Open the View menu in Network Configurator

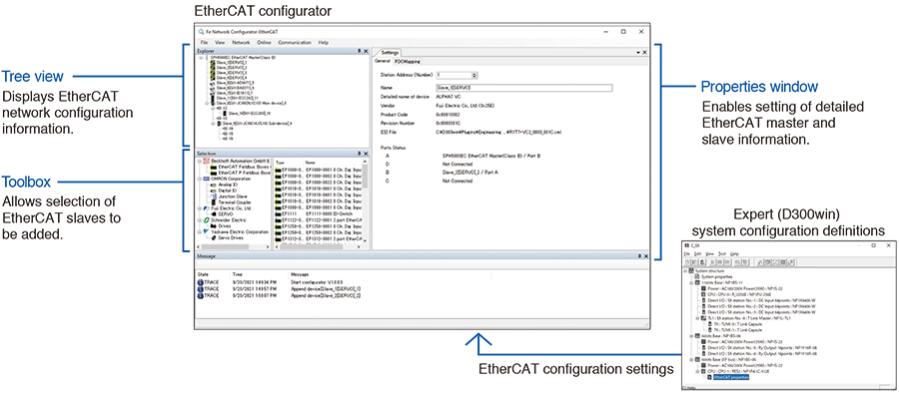[220, 42]
